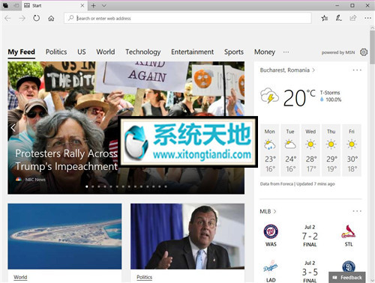Go forward to the next page
The image size is (375, 283).
coord(22,18)
